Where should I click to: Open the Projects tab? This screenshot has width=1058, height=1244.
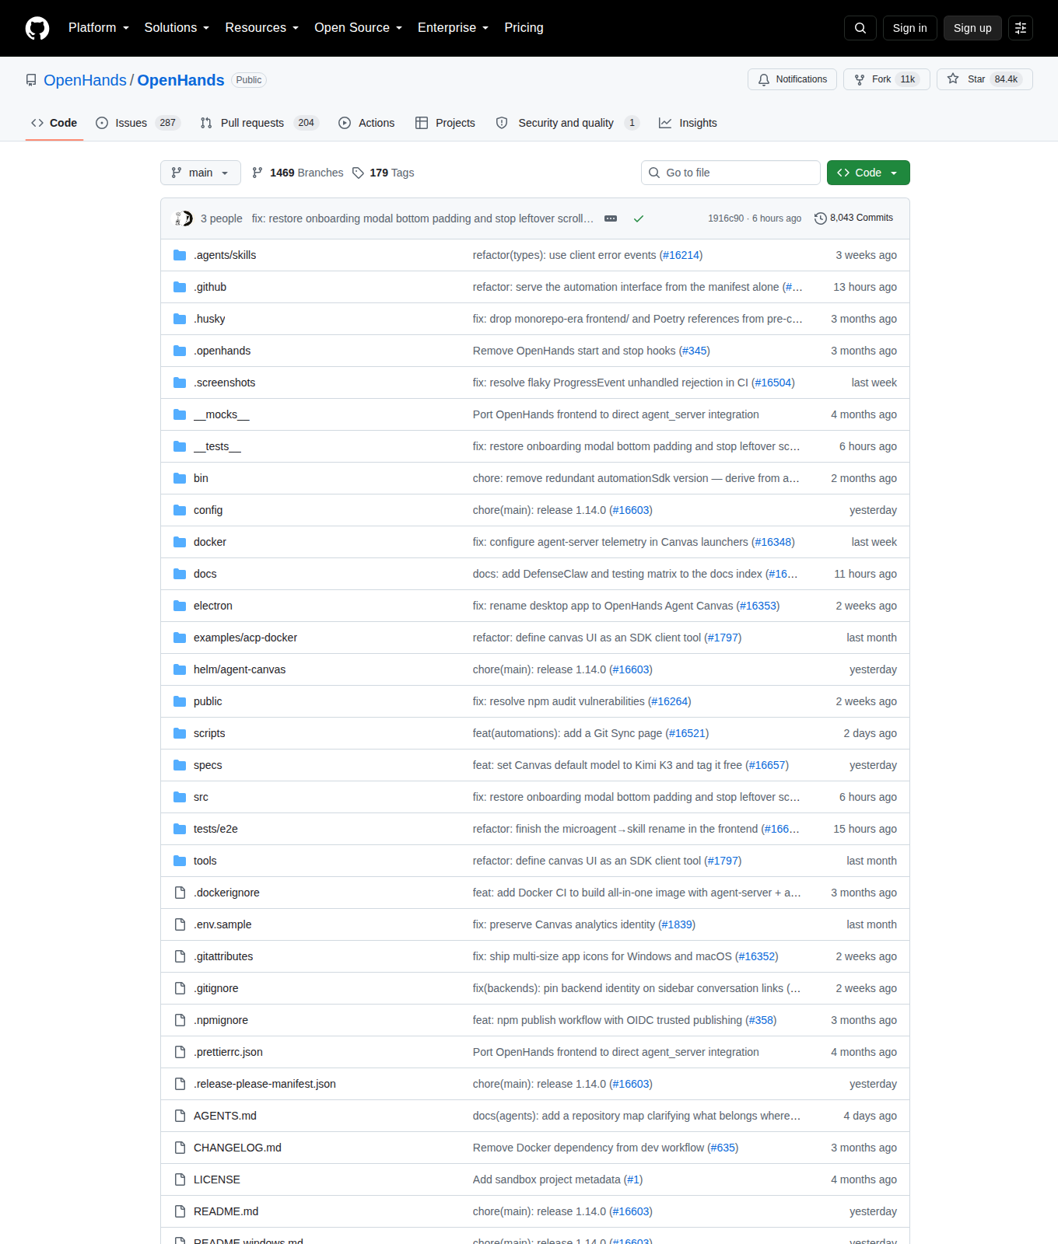[445, 123]
